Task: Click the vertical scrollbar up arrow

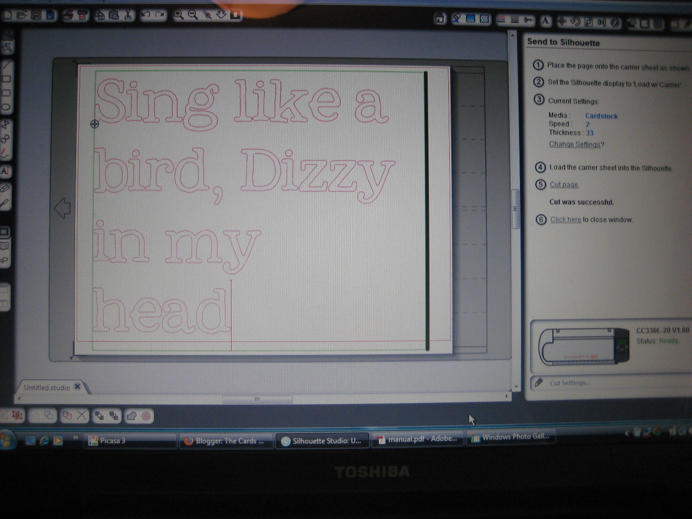Action: click(x=513, y=35)
